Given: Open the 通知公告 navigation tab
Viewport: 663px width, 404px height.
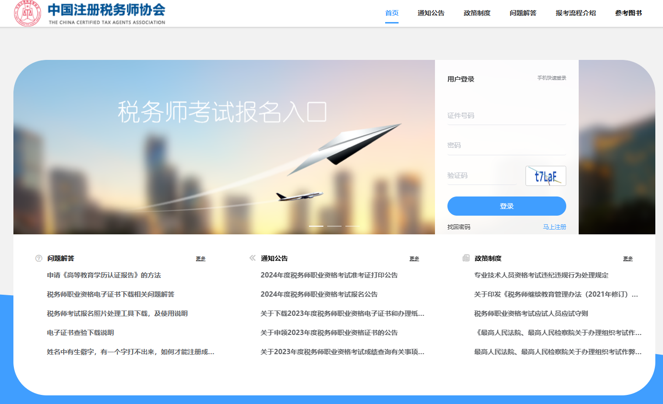Looking at the screenshot, I should (x=431, y=13).
